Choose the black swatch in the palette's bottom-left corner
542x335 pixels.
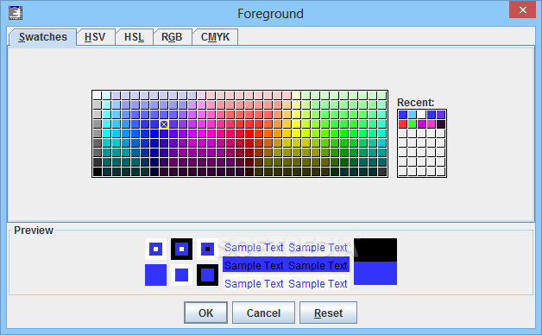point(98,172)
